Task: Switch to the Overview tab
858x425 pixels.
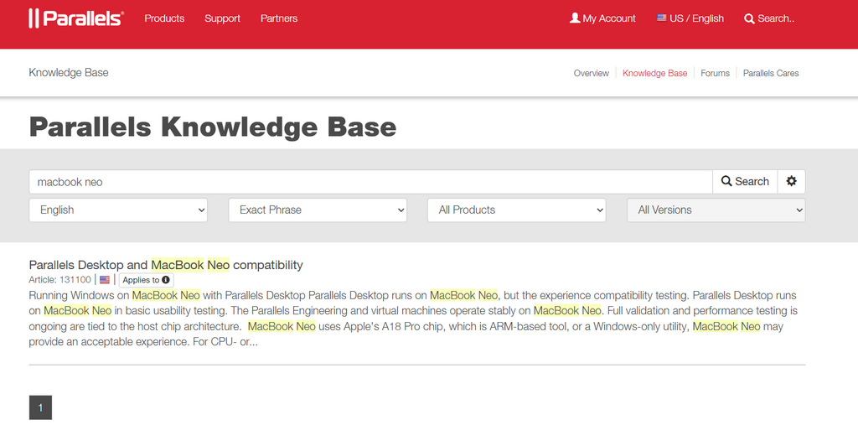Action: click(x=591, y=73)
